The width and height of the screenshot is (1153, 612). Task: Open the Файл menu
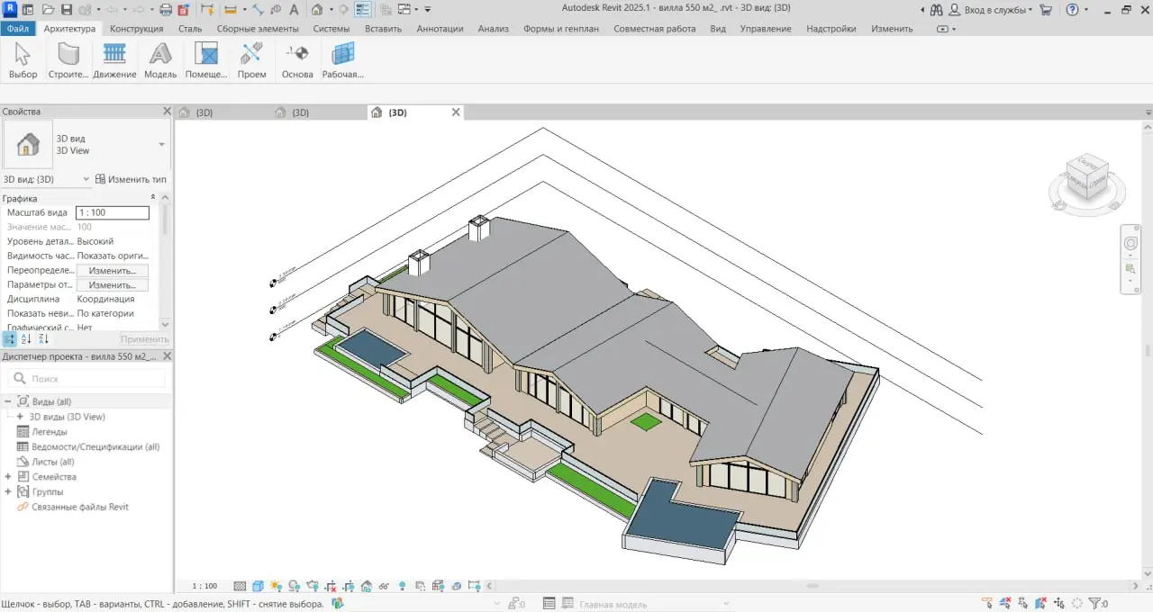(17, 28)
